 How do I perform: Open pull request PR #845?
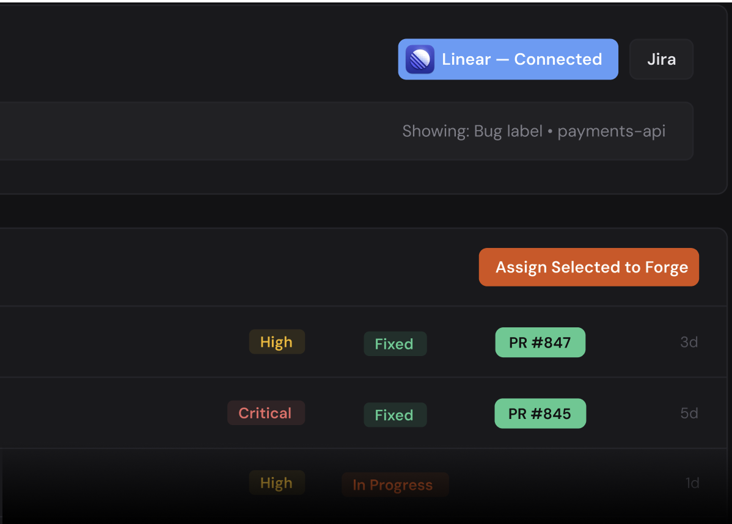click(540, 413)
